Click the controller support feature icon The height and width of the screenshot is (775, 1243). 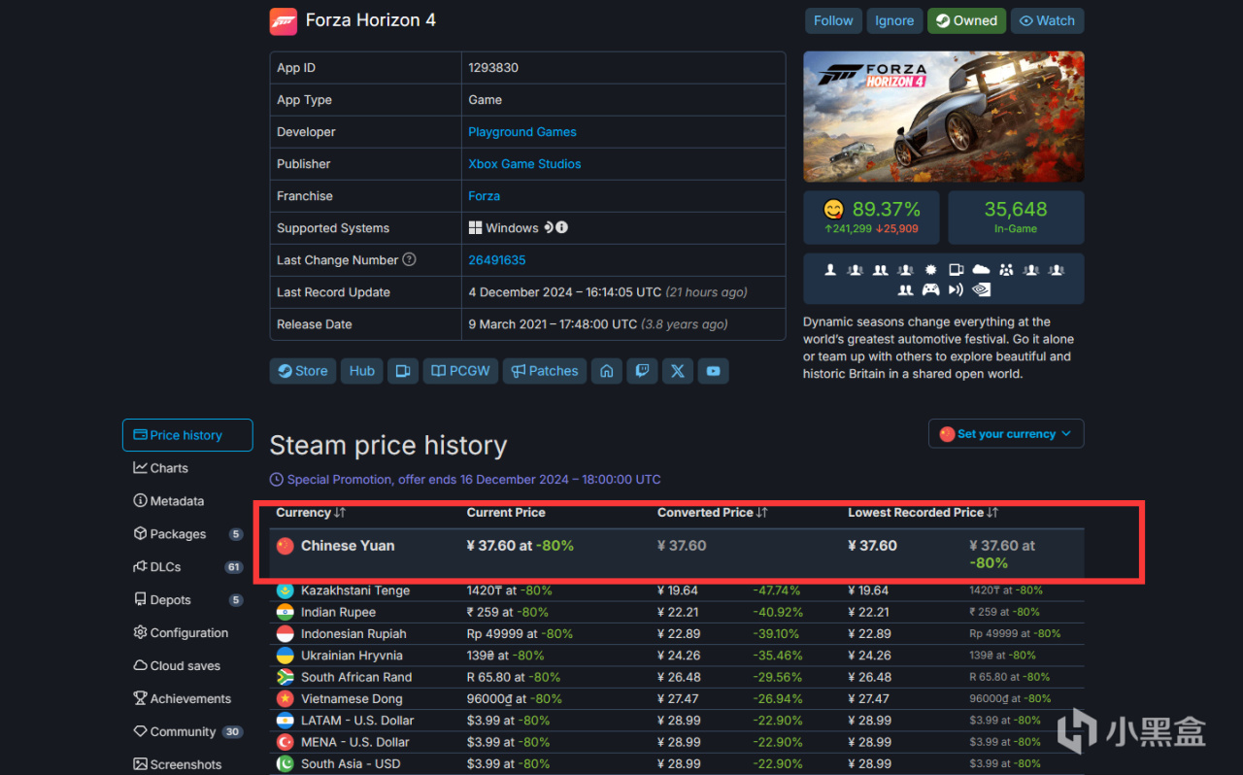point(930,289)
